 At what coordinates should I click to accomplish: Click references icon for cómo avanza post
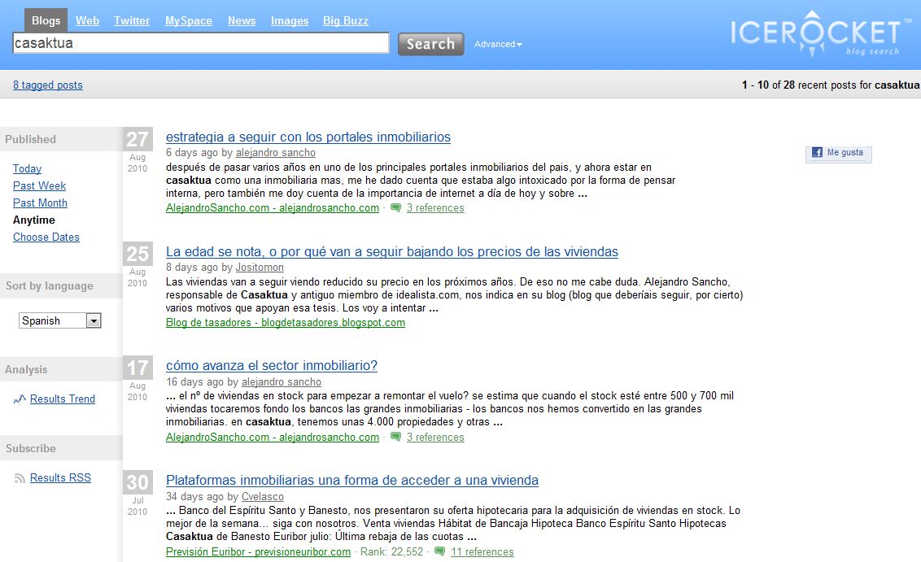396,437
